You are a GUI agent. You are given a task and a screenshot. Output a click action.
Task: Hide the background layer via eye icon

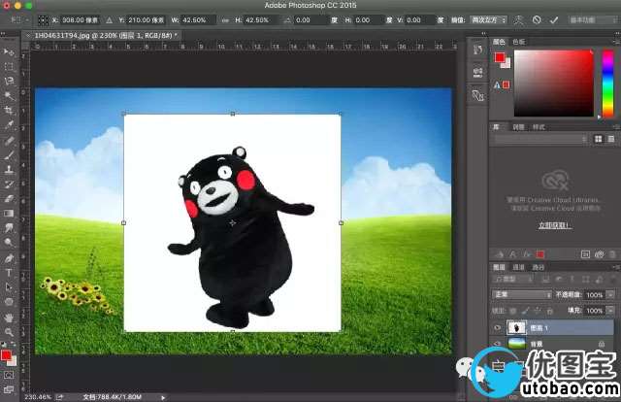pos(498,344)
